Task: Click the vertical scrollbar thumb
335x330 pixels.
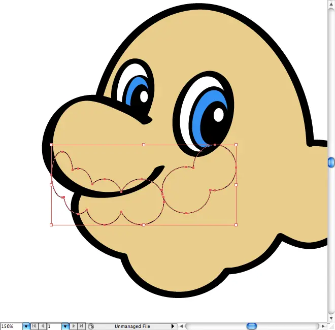Action: coord(331,162)
